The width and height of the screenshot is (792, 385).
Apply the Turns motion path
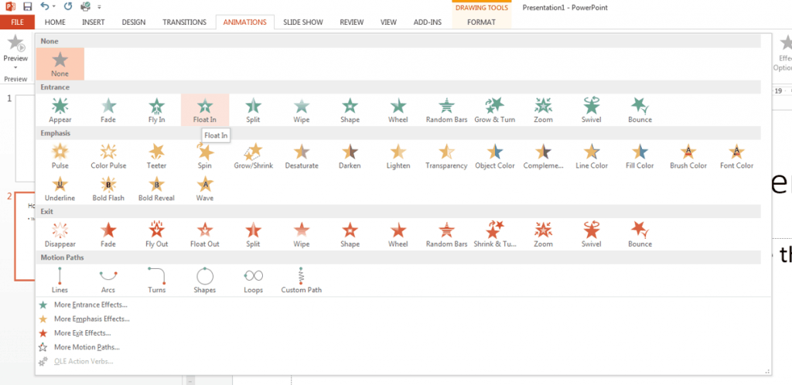click(156, 281)
